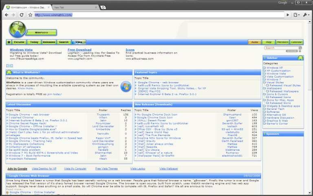
Task: Open the Search nav button
Action: [x=64, y=42]
